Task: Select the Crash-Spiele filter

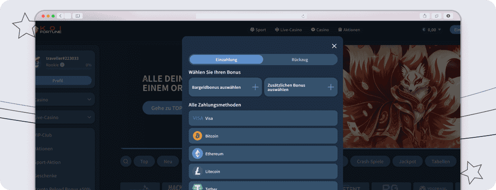Action: point(370,161)
